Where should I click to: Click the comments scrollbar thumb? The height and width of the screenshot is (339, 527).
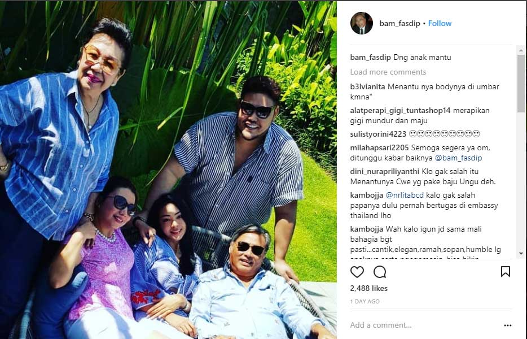point(521,84)
